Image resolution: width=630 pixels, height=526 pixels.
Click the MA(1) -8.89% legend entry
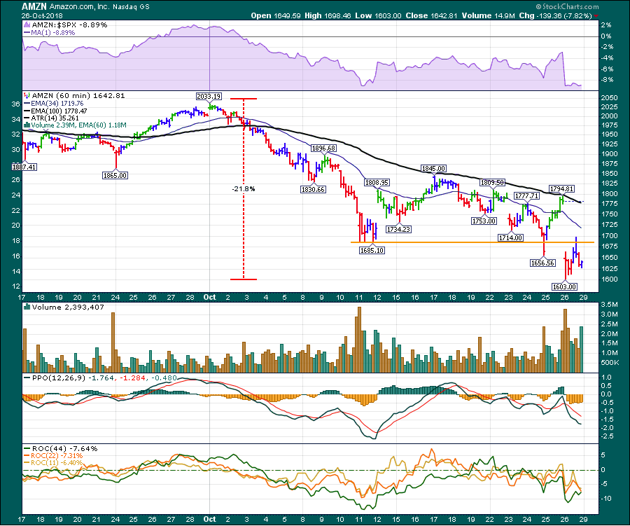pyautogui.click(x=53, y=32)
